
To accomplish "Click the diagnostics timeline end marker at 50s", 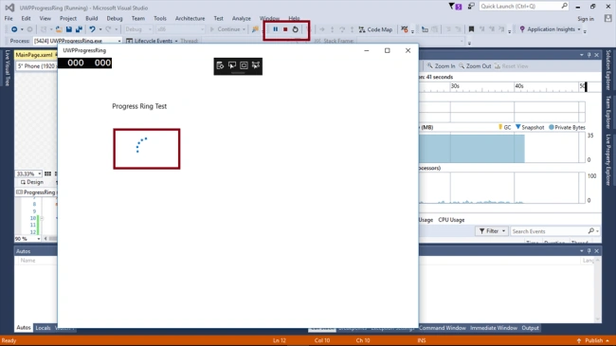I will tap(586, 87).
